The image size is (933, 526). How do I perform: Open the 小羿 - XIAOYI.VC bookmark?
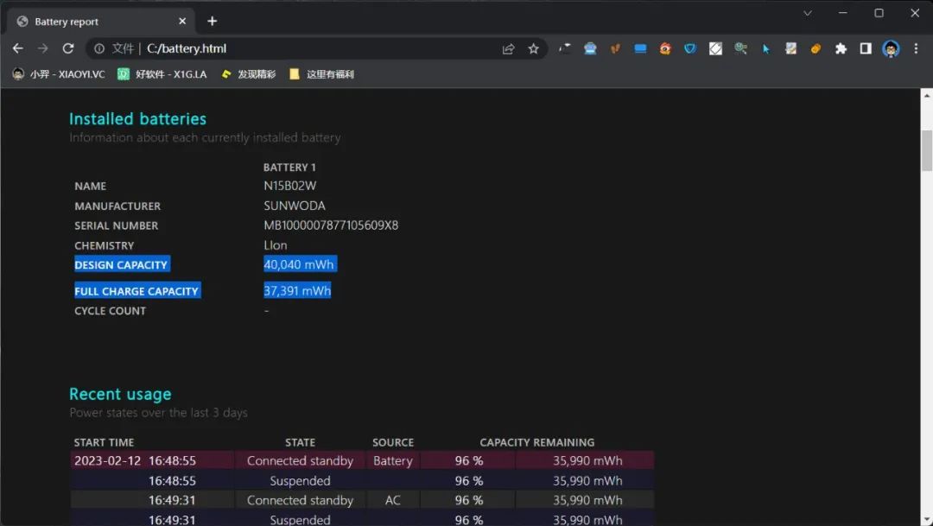pos(59,74)
